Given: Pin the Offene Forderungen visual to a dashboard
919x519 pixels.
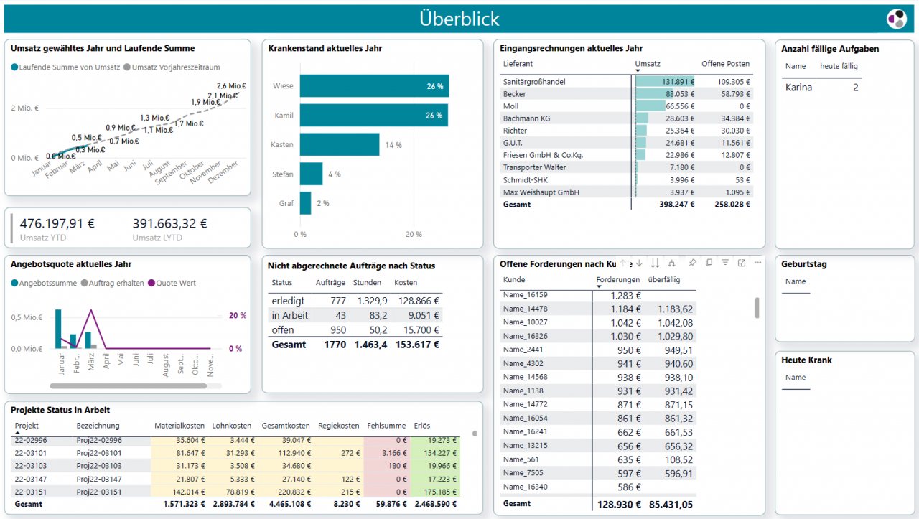Looking at the screenshot, I should pyautogui.click(x=693, y=263).
